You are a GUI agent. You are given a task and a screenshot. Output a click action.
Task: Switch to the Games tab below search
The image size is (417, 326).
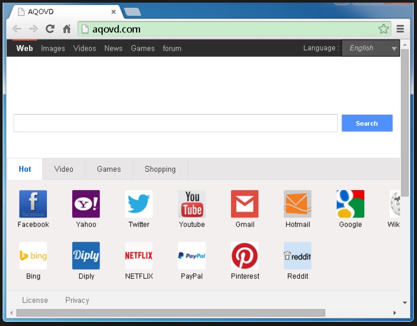pos(109,169)
